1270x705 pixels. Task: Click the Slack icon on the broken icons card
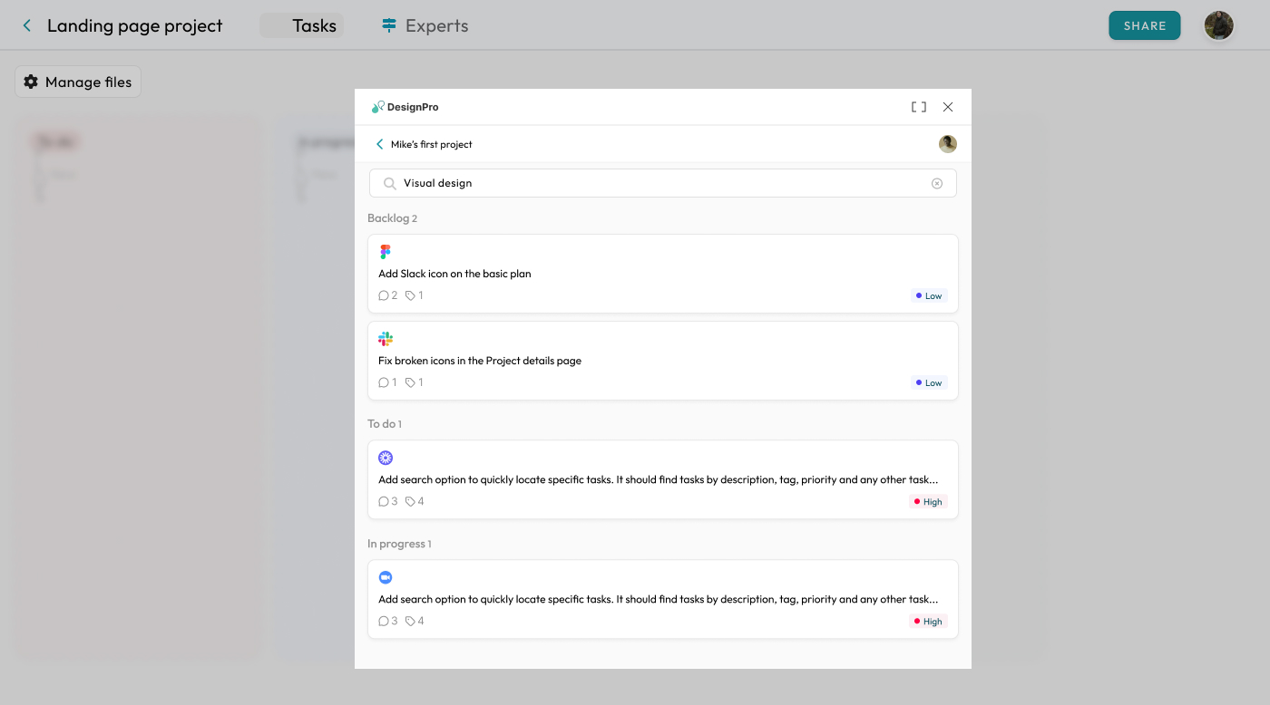click(x=386, y=338)
